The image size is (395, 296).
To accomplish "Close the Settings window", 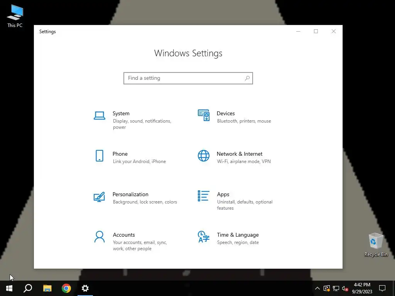I will click(x=334, y=31).
